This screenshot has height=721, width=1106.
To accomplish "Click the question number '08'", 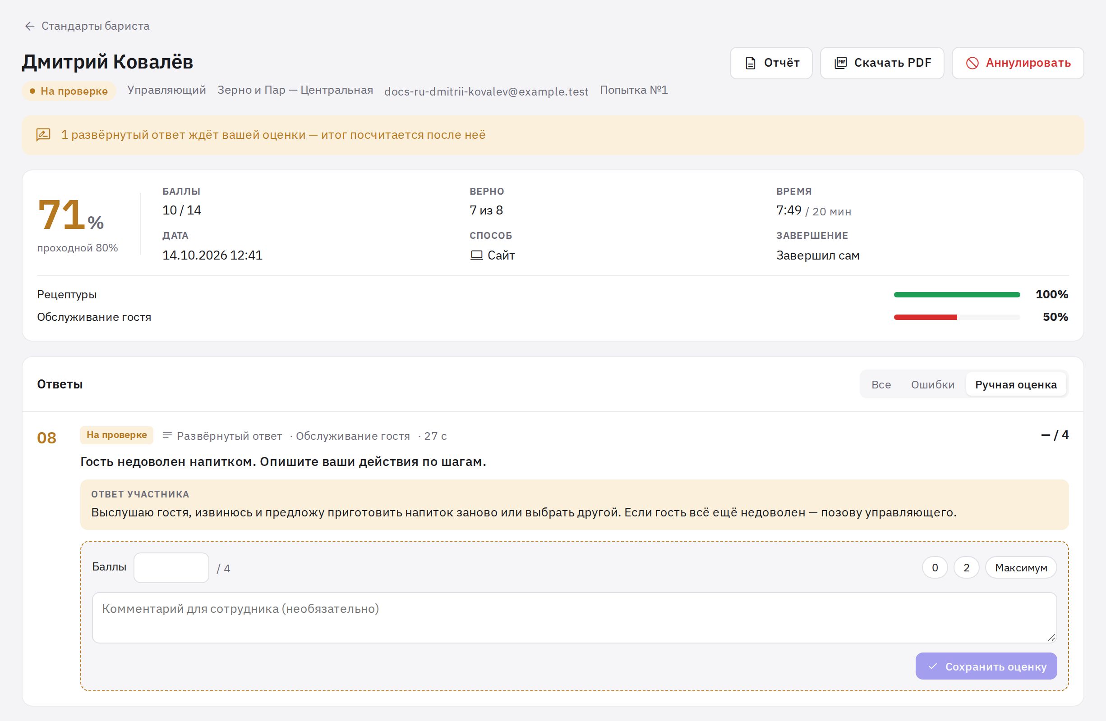I will [x=46, y=438].
